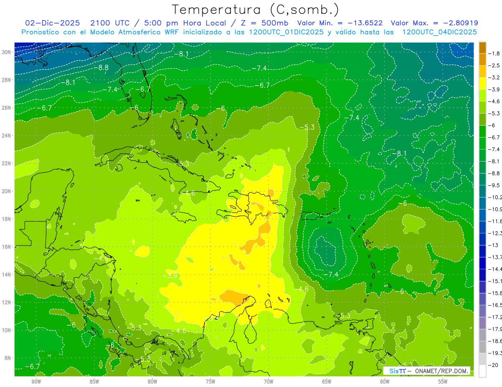Click the blue 'SisTT' logo text
Viewport: 502px width, 387px height.
[x=397, y=371]
